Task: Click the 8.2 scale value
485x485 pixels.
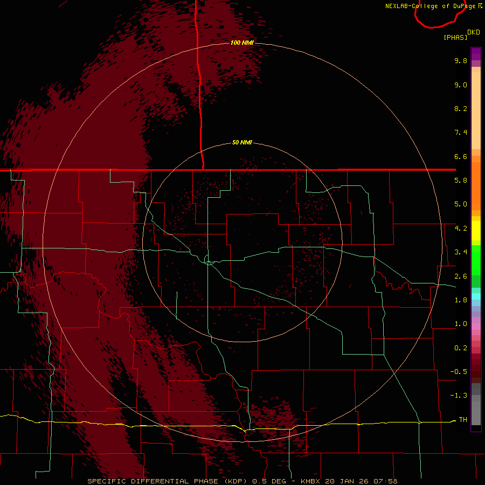Action: click(461, 108)
